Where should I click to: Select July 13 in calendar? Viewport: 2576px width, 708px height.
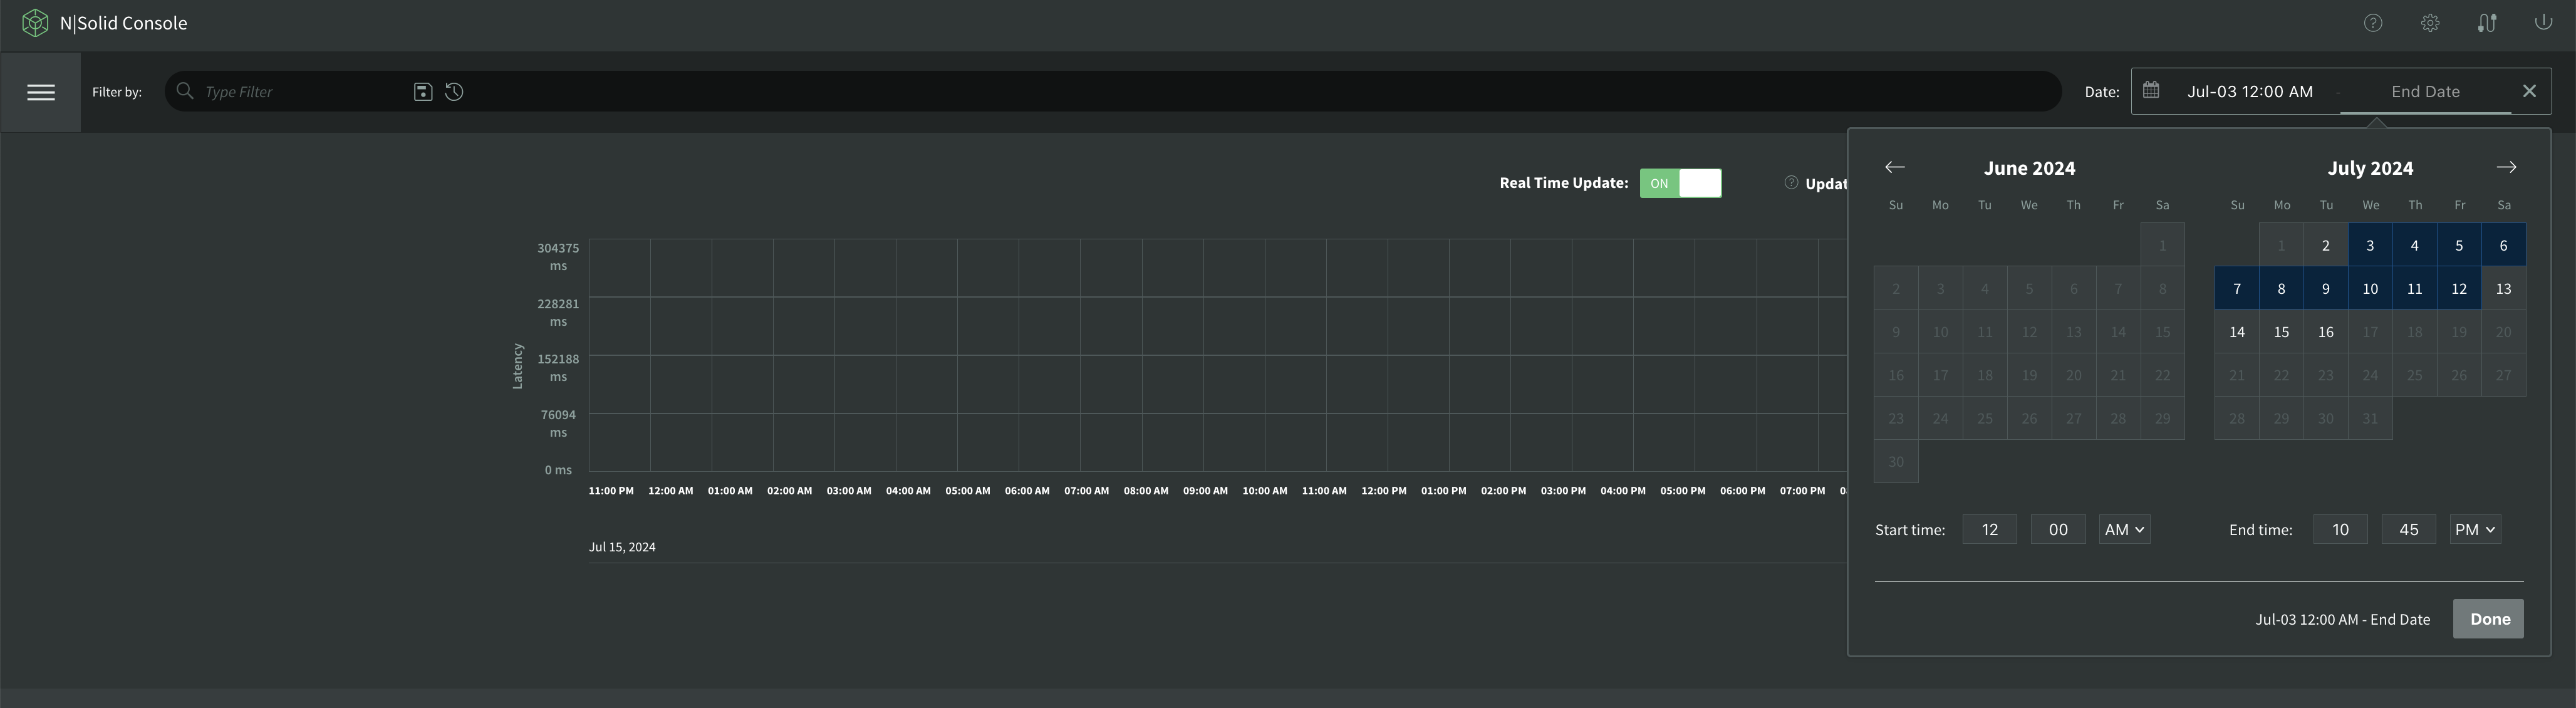pos(2504,288)
